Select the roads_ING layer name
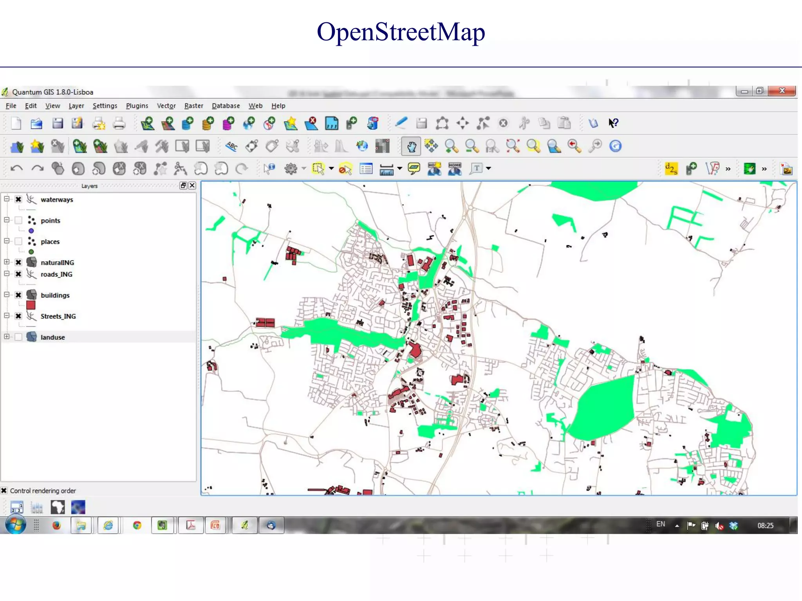802x601 pixels. pyautogui.click(x=56, y=274)
